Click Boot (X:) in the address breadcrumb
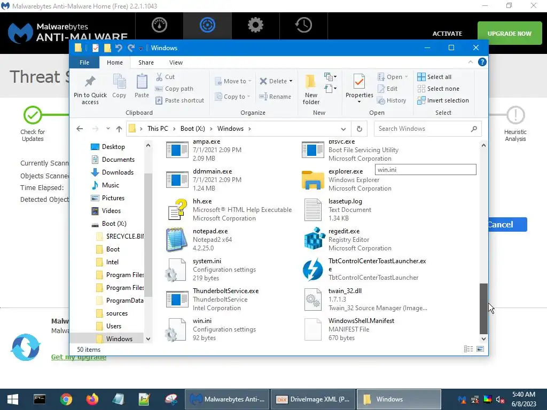The image size is (547, 410). pos(192,129)
